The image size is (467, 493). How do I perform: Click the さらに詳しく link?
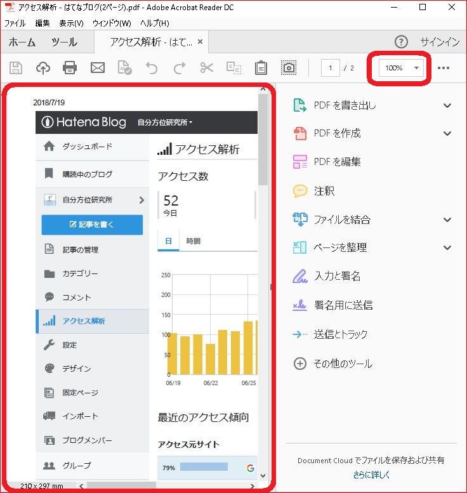(x=371, y=475)
